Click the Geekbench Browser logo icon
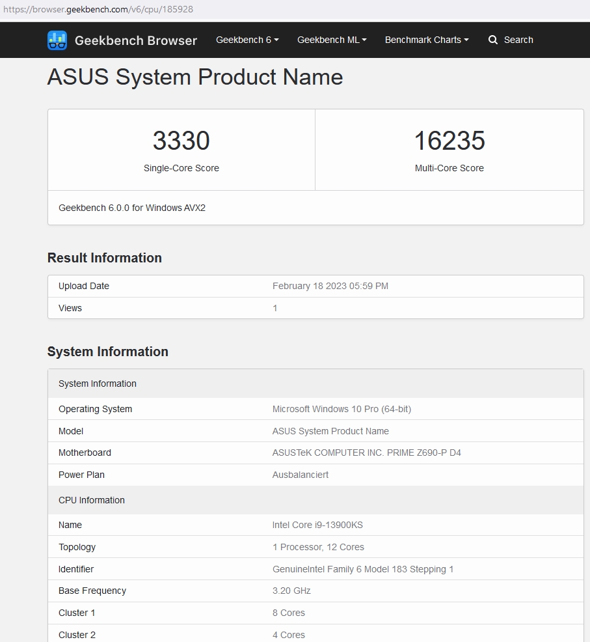The height and width of the screenshot is (642, 590). point(58,40)
